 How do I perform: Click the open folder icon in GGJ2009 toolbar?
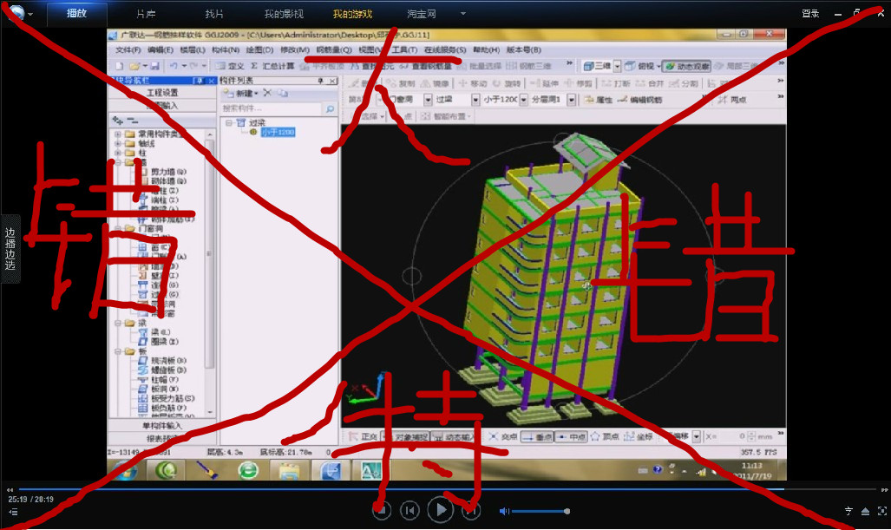(134, 66)
